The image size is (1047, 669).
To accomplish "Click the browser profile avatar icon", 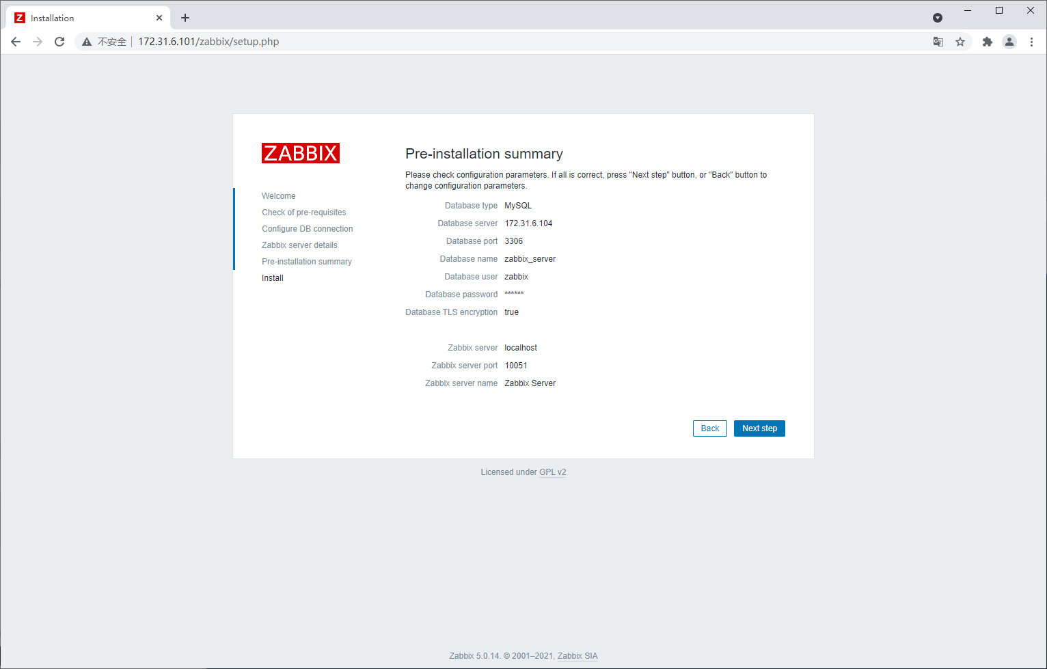I will point(1009,41).
